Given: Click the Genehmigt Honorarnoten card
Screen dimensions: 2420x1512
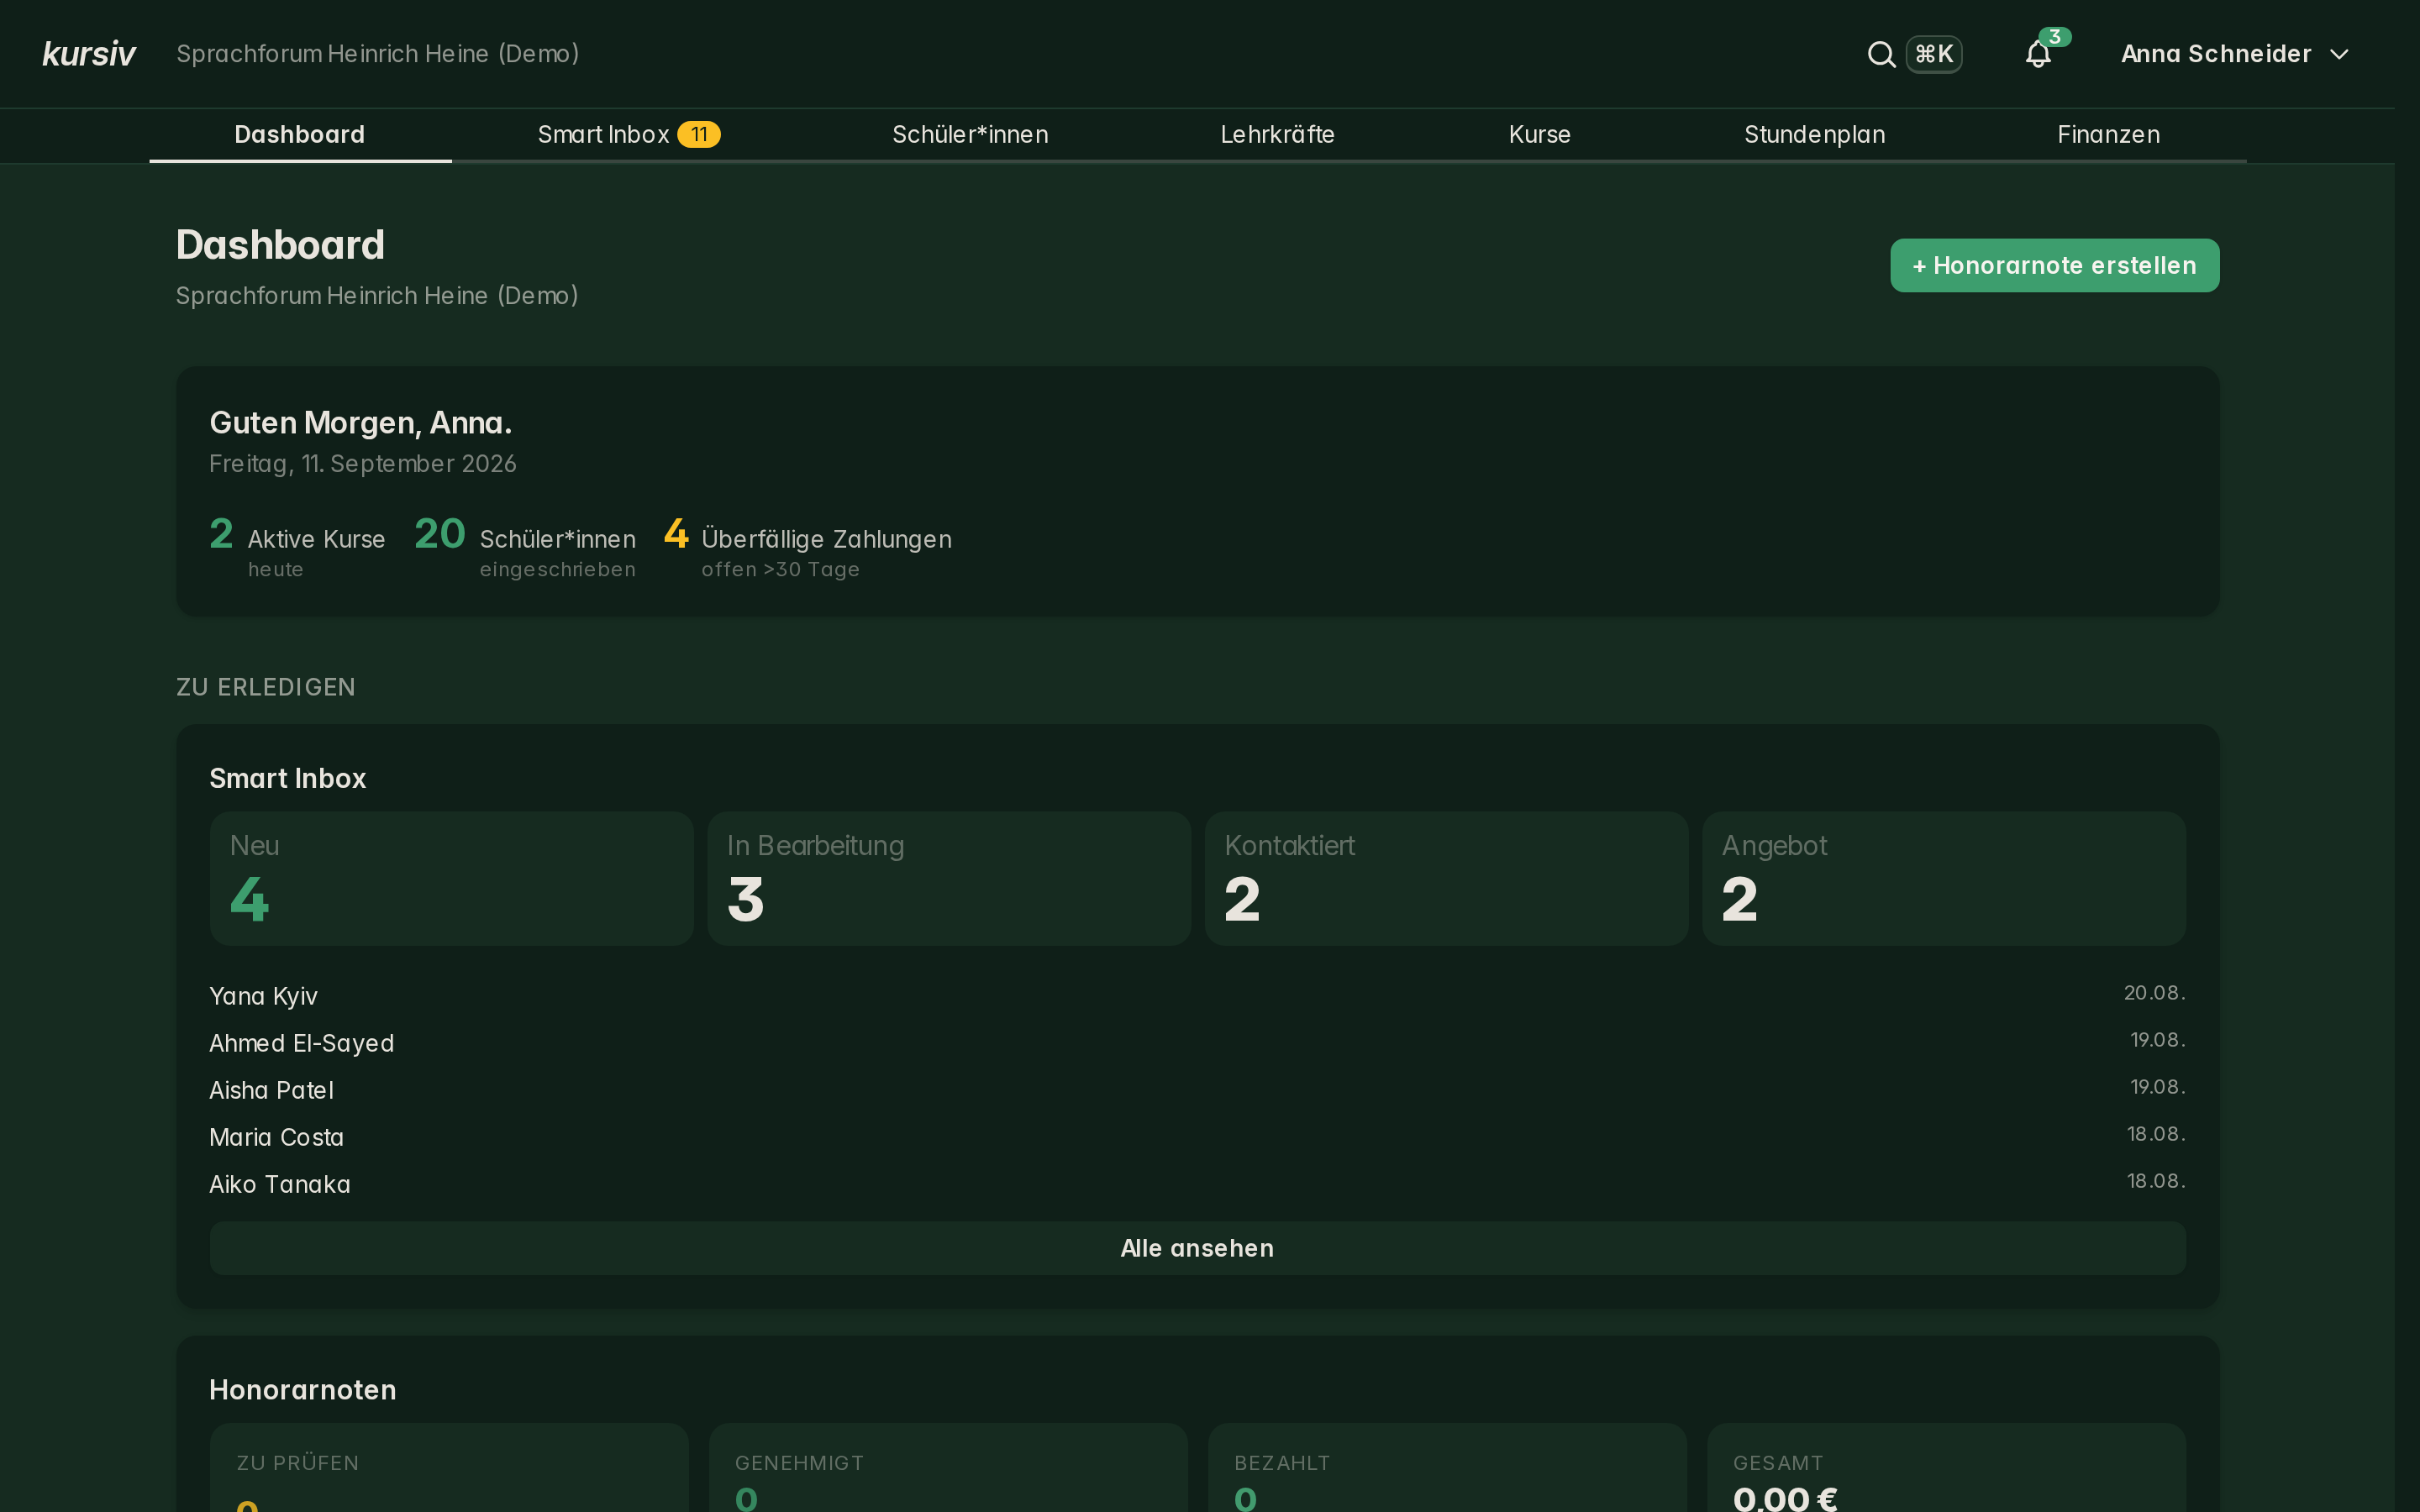Looking at the screenshot, I should point(948,1467).
